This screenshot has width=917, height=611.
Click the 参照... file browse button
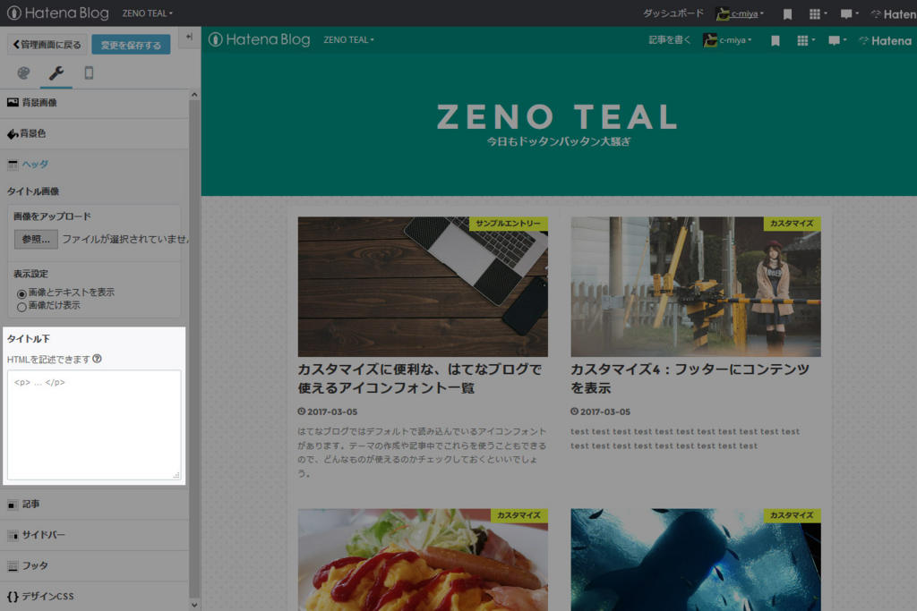36,239
